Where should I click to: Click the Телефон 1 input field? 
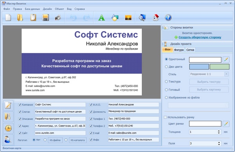(134, 119)
